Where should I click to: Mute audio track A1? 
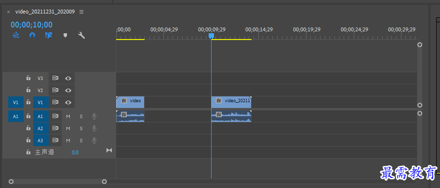[68, 116]
